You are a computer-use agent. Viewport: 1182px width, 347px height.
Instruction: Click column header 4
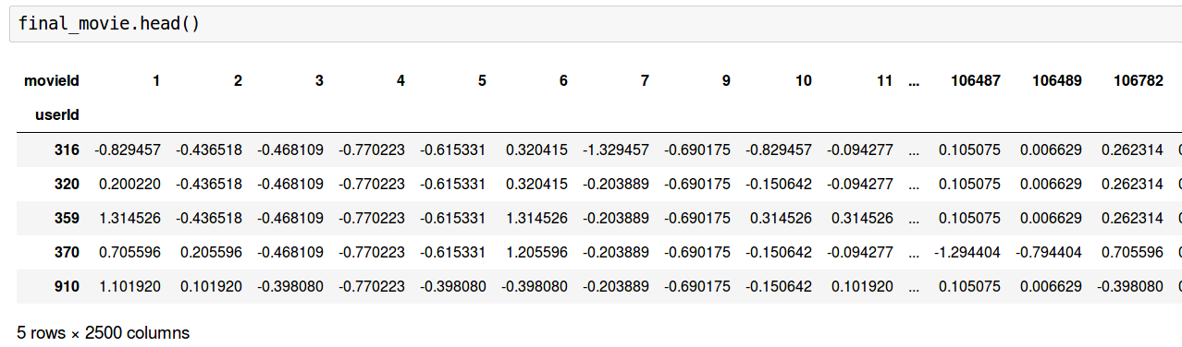click(x=400, y=81)
